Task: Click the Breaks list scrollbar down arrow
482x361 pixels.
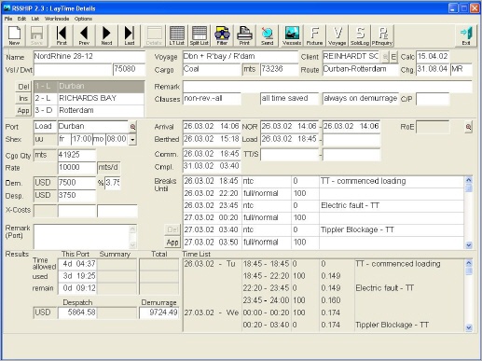Action: pos(469,245)
